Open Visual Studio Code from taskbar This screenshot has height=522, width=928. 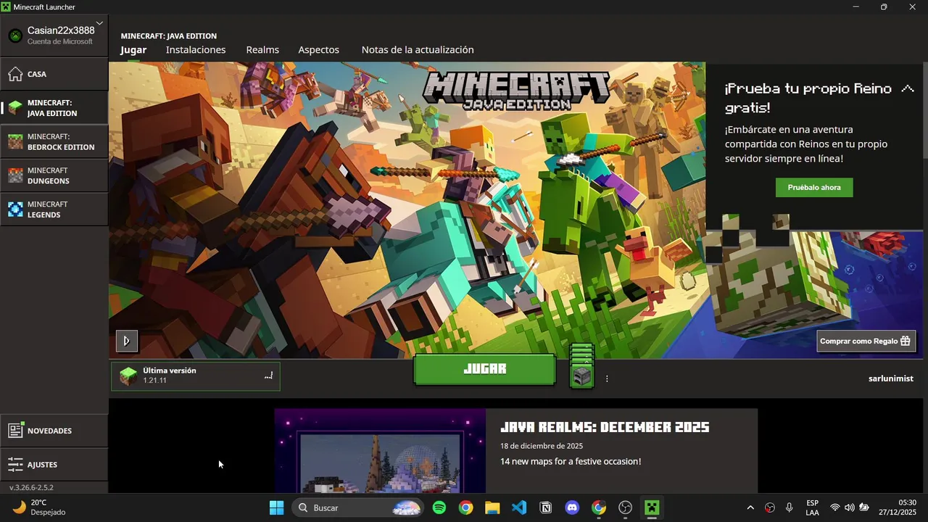(x=519, y=507)
